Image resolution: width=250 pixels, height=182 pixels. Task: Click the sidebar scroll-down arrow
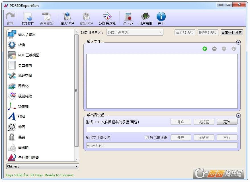pyautogui.click(x=77, y=159)
